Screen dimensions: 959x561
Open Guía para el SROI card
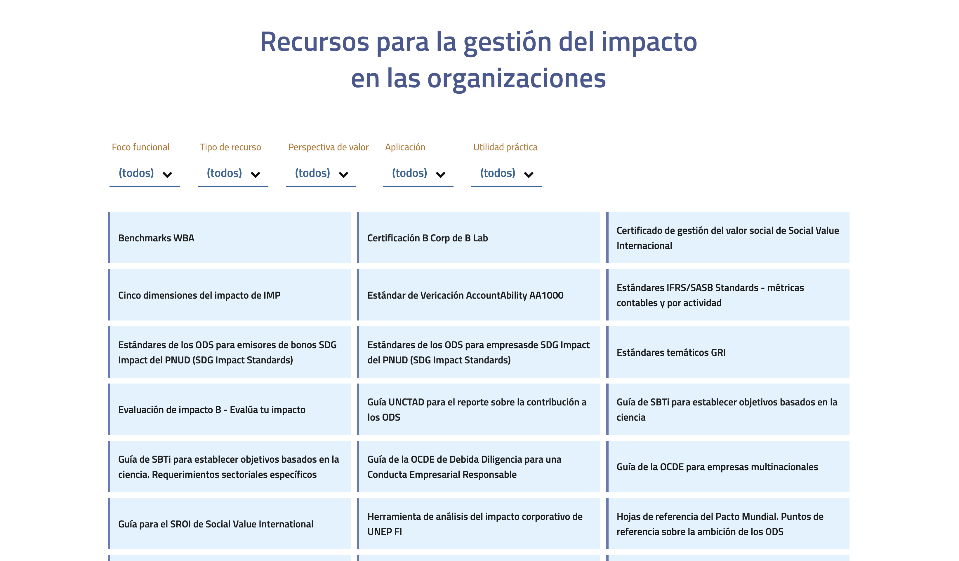coord(230,524)
